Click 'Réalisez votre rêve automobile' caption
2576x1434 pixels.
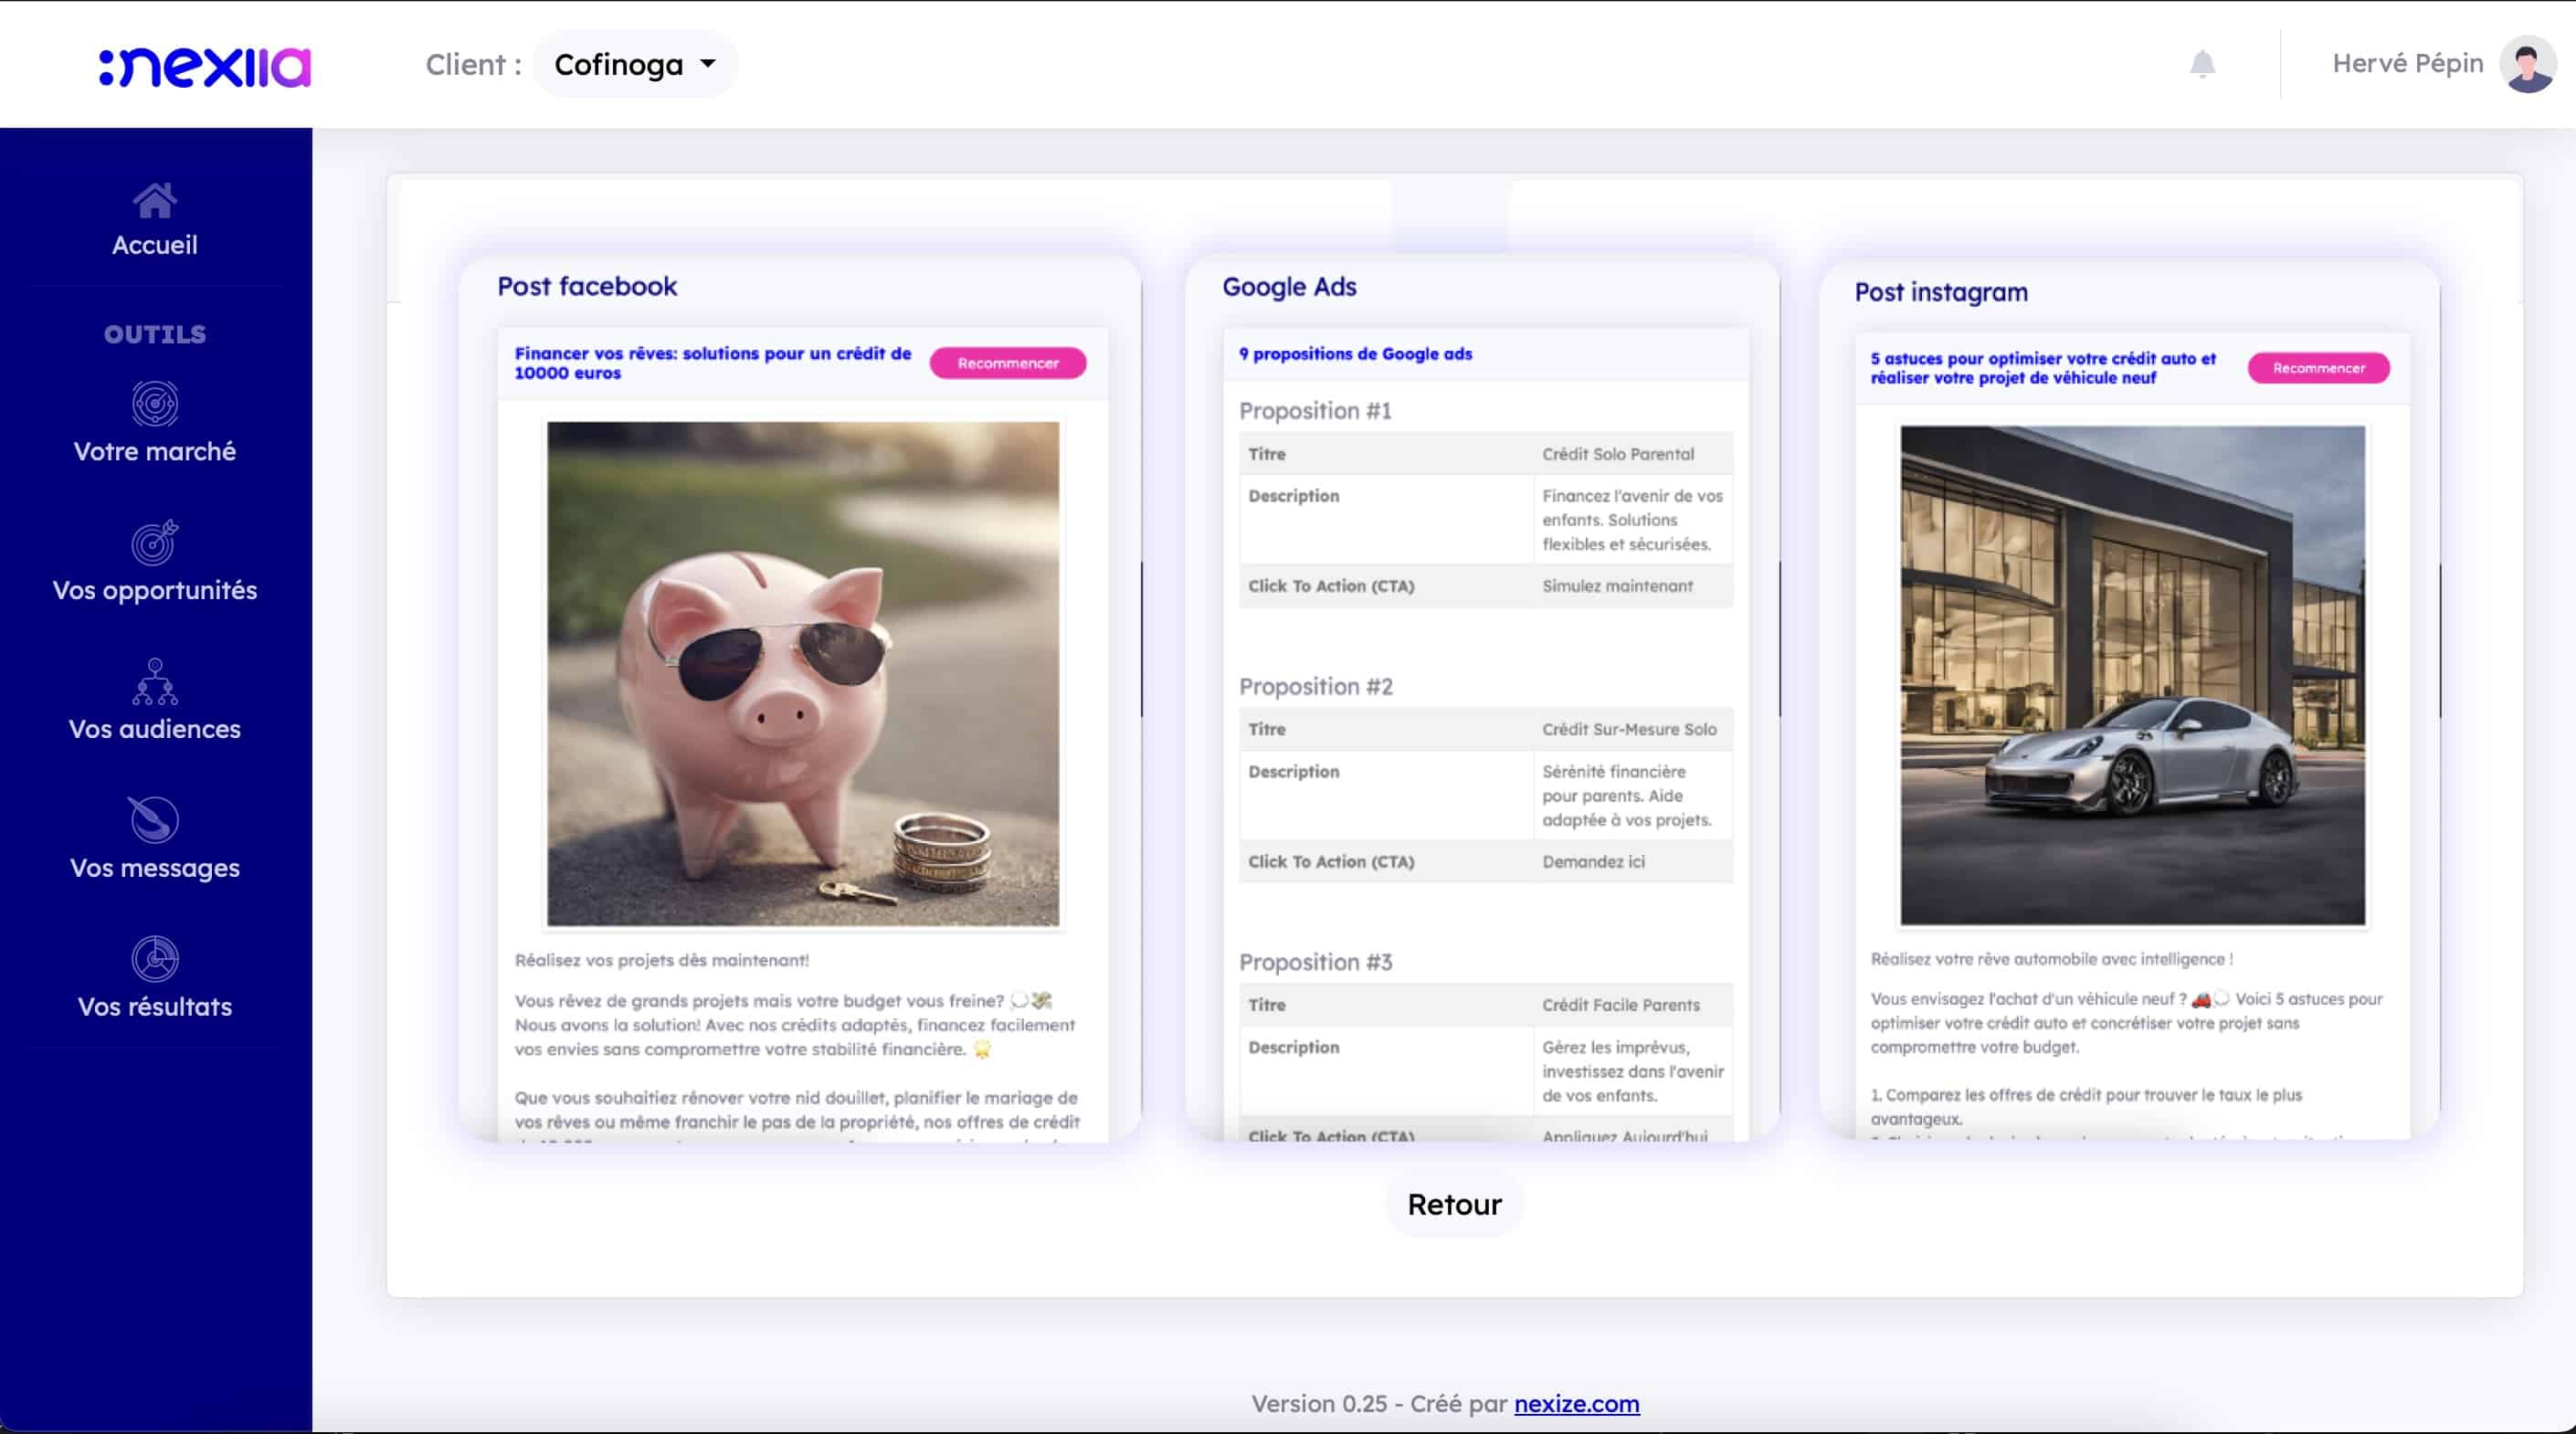pyautogui.click(x=2052, y=959)
